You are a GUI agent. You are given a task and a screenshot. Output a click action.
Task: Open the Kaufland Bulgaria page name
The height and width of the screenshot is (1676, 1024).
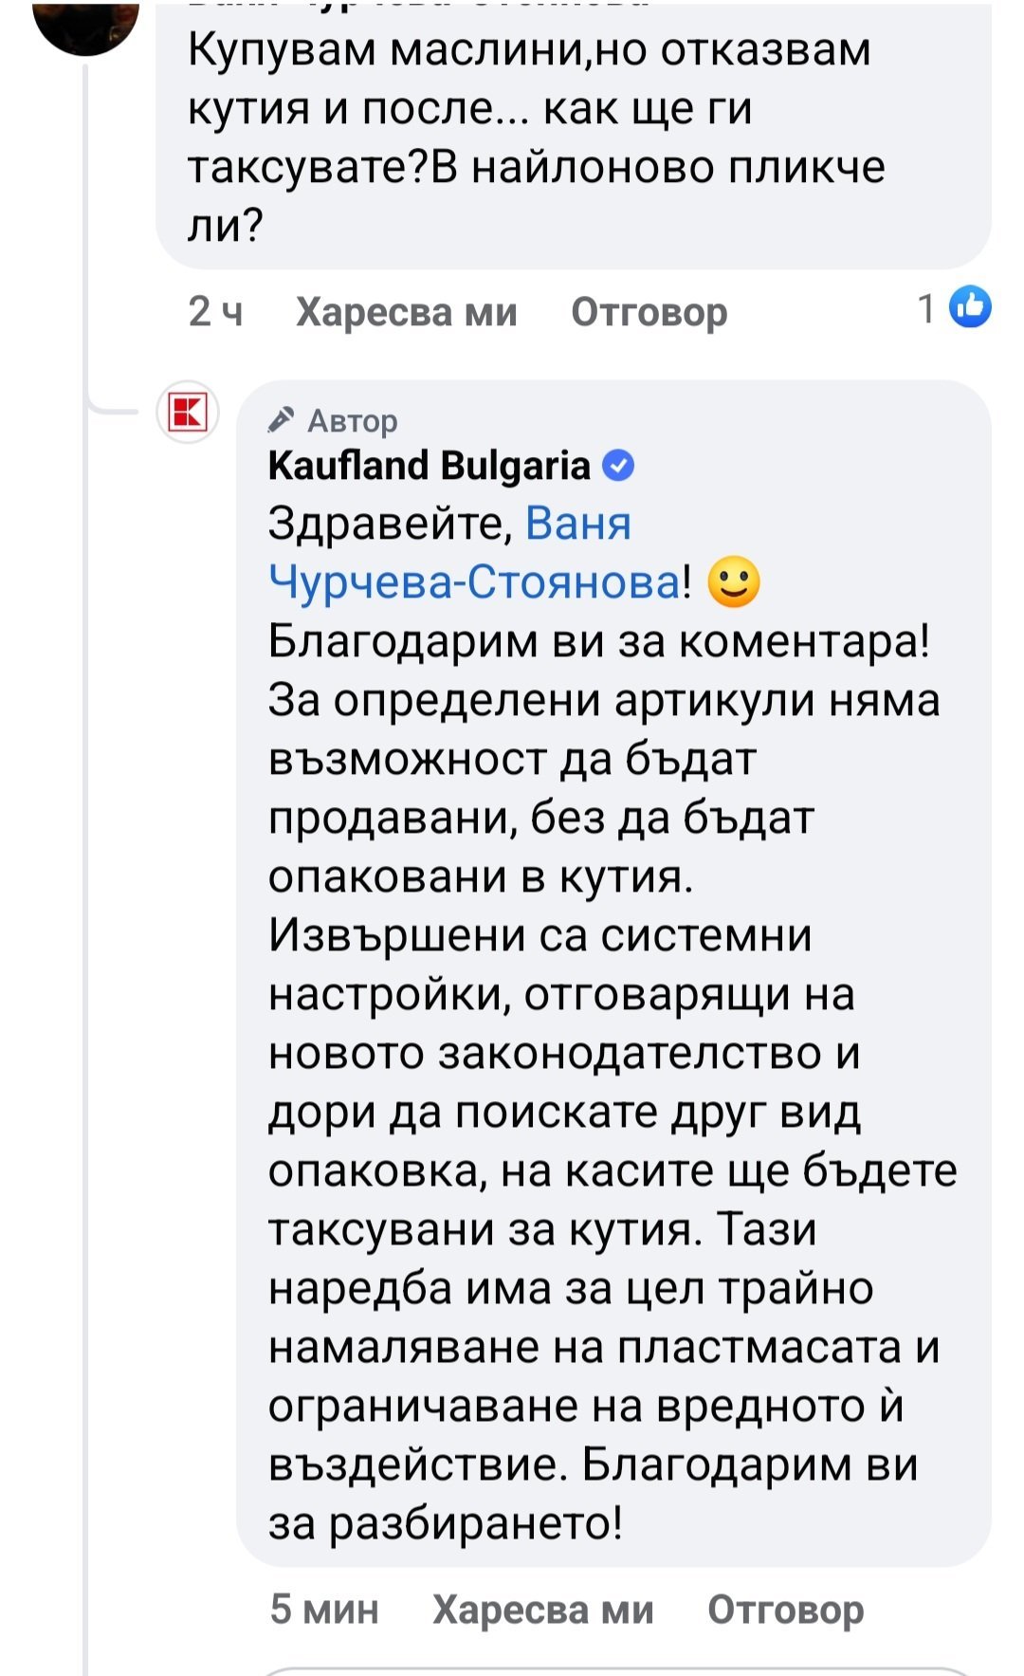[x=429, y=466]
